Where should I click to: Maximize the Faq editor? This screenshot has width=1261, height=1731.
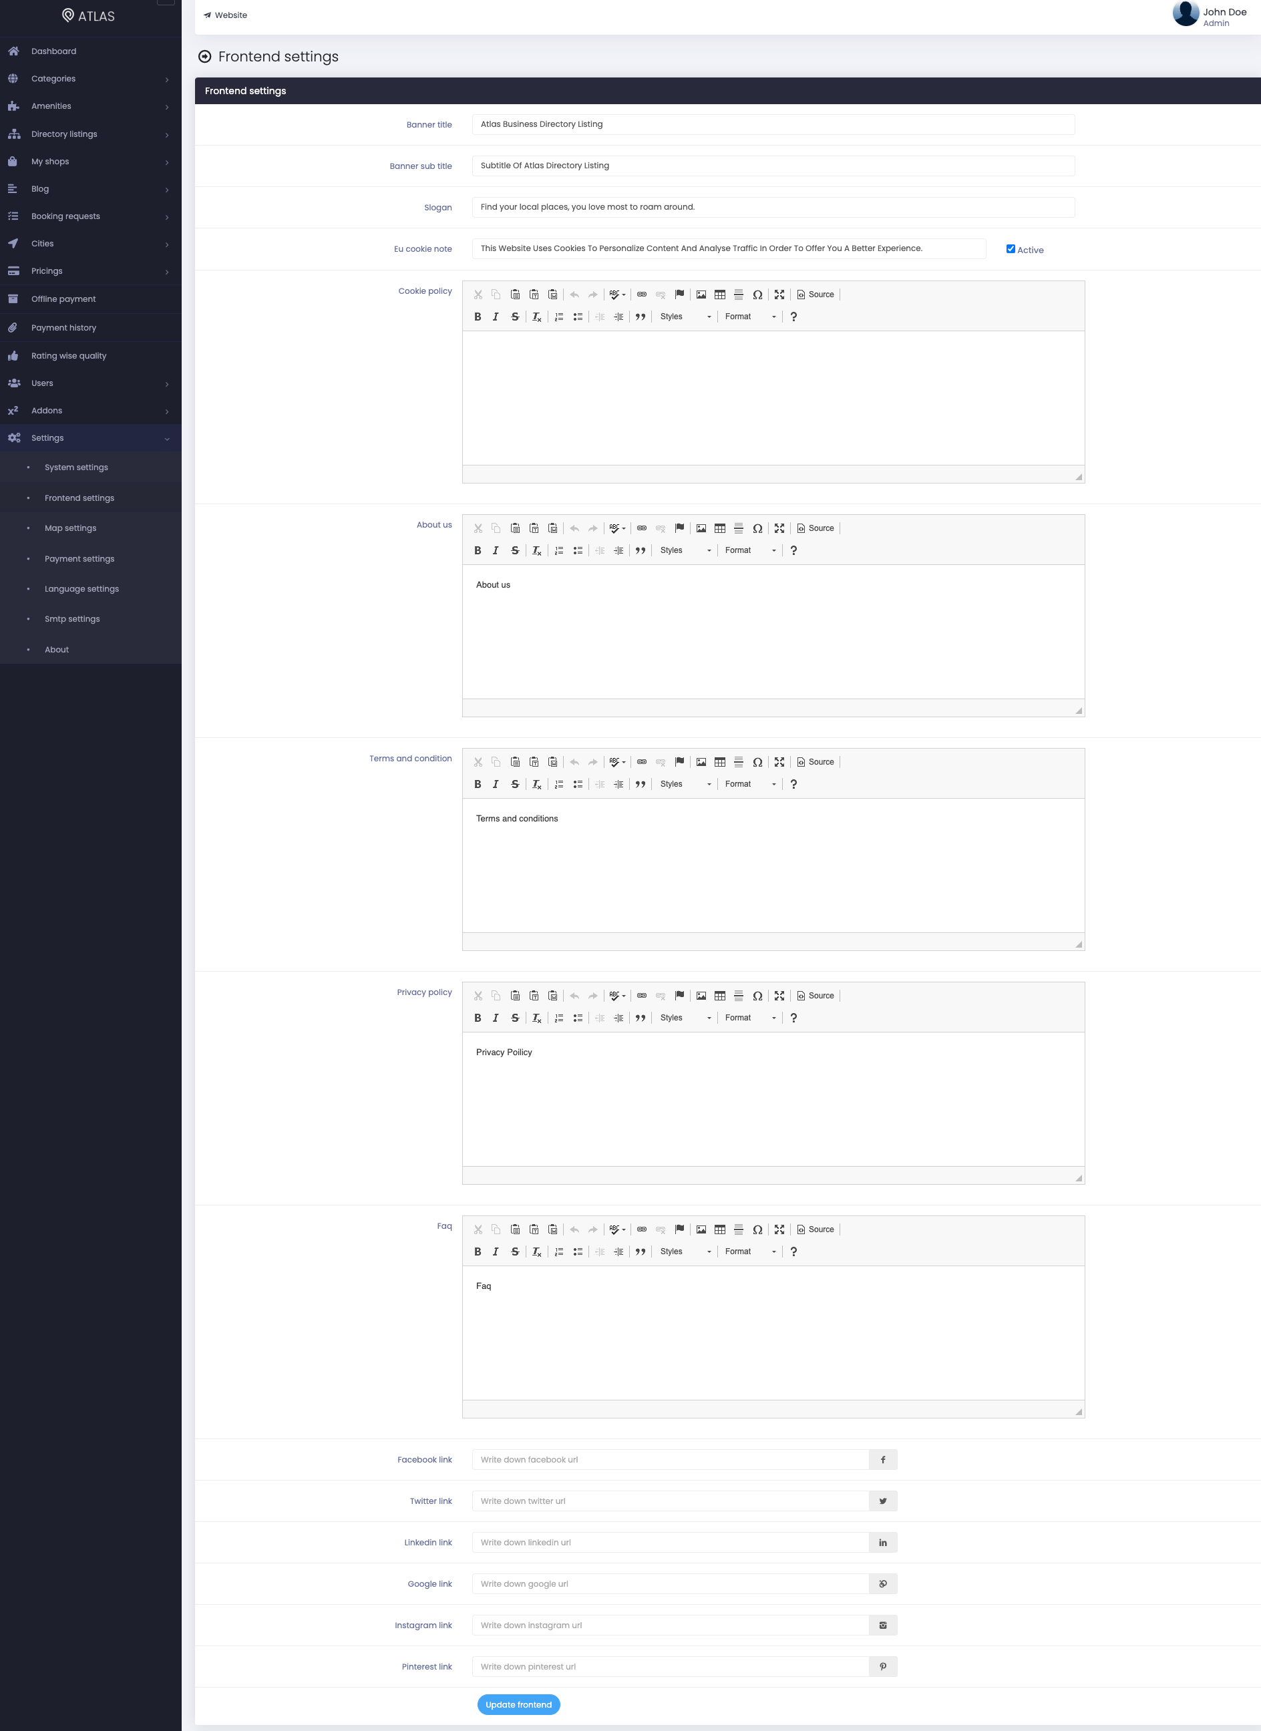click(x=779, y=1229)
